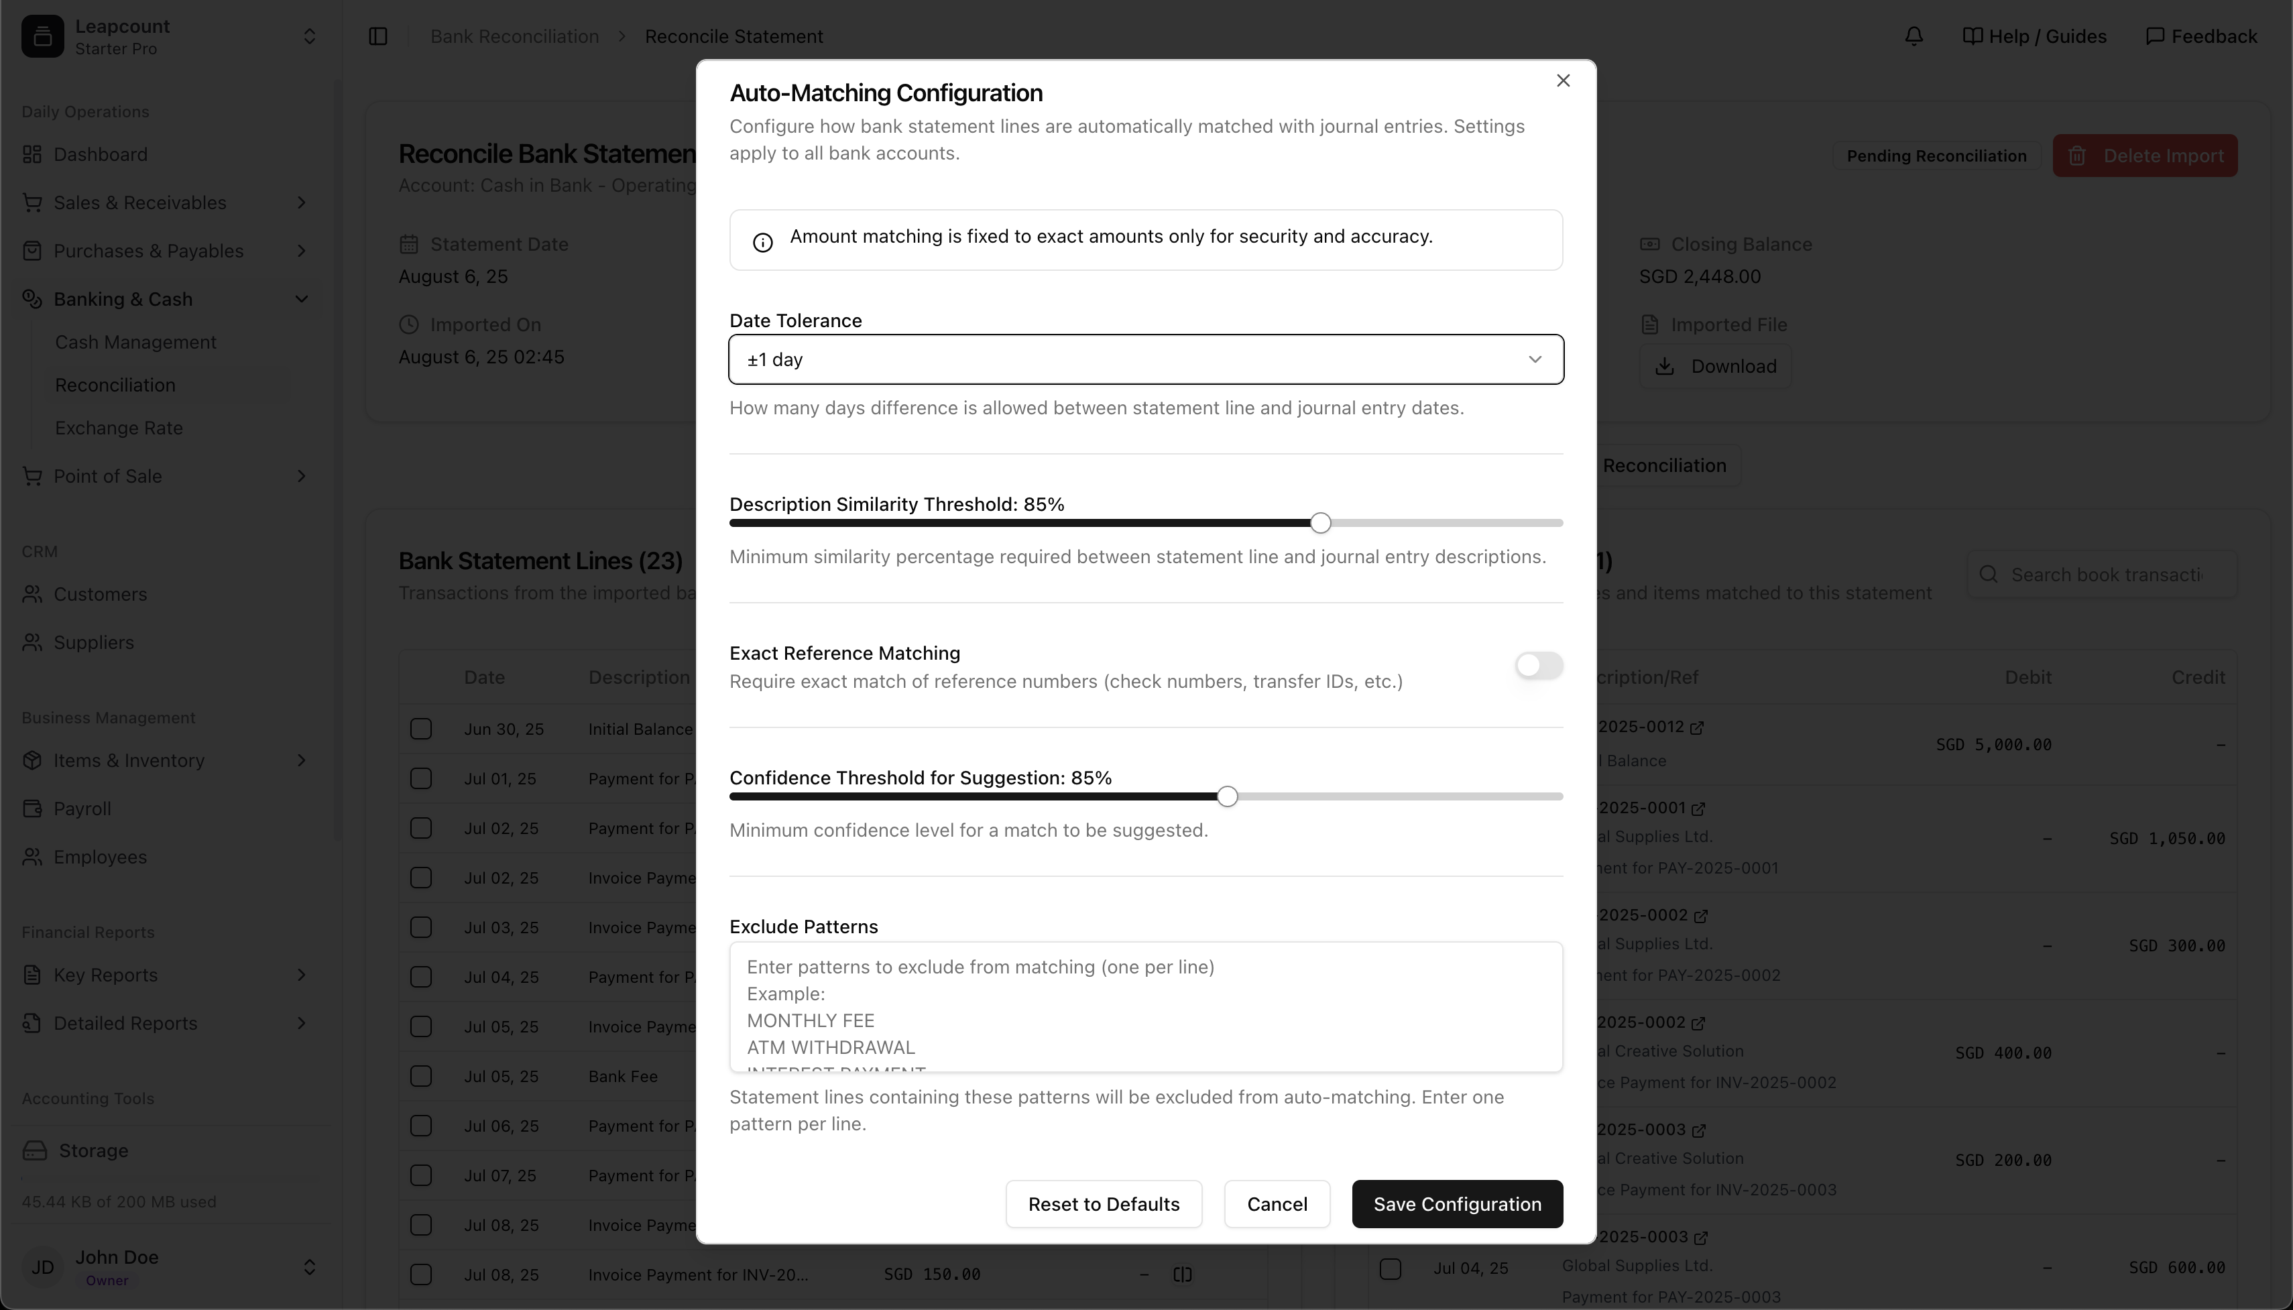This screenshot has width=2293, height=1310.
Task: Click the Leapcount logo icon
Action: tap(42, 36)
